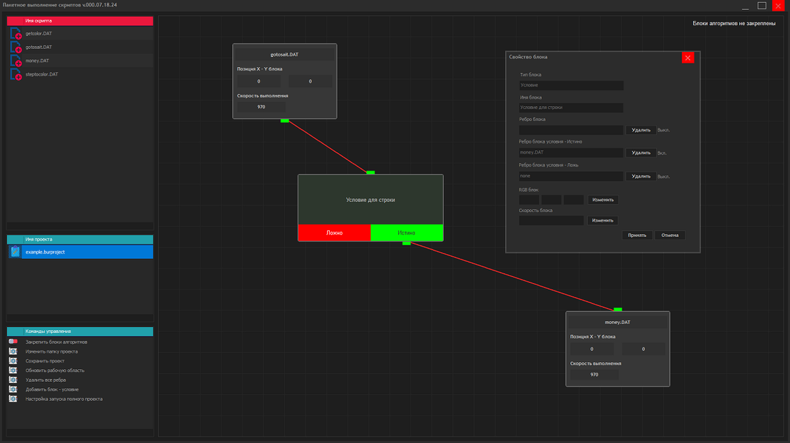Click the red Ложно branch of condition block
Viewport: 790px width, 443px height.
pyautogui.click(x=334, y=233)
